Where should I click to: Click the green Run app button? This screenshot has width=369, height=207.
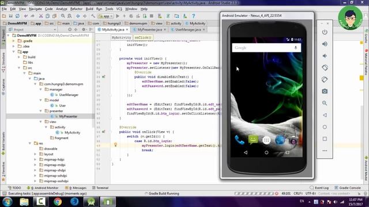coord(118,16)
